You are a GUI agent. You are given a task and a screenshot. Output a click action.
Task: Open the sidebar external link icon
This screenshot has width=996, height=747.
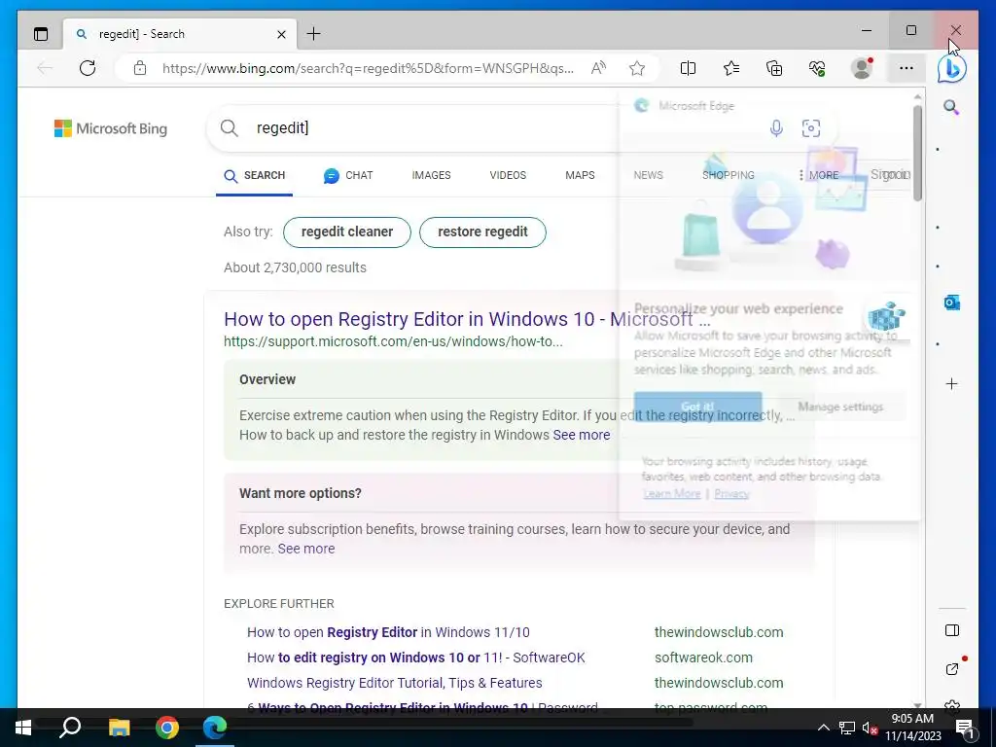point(951,669)
